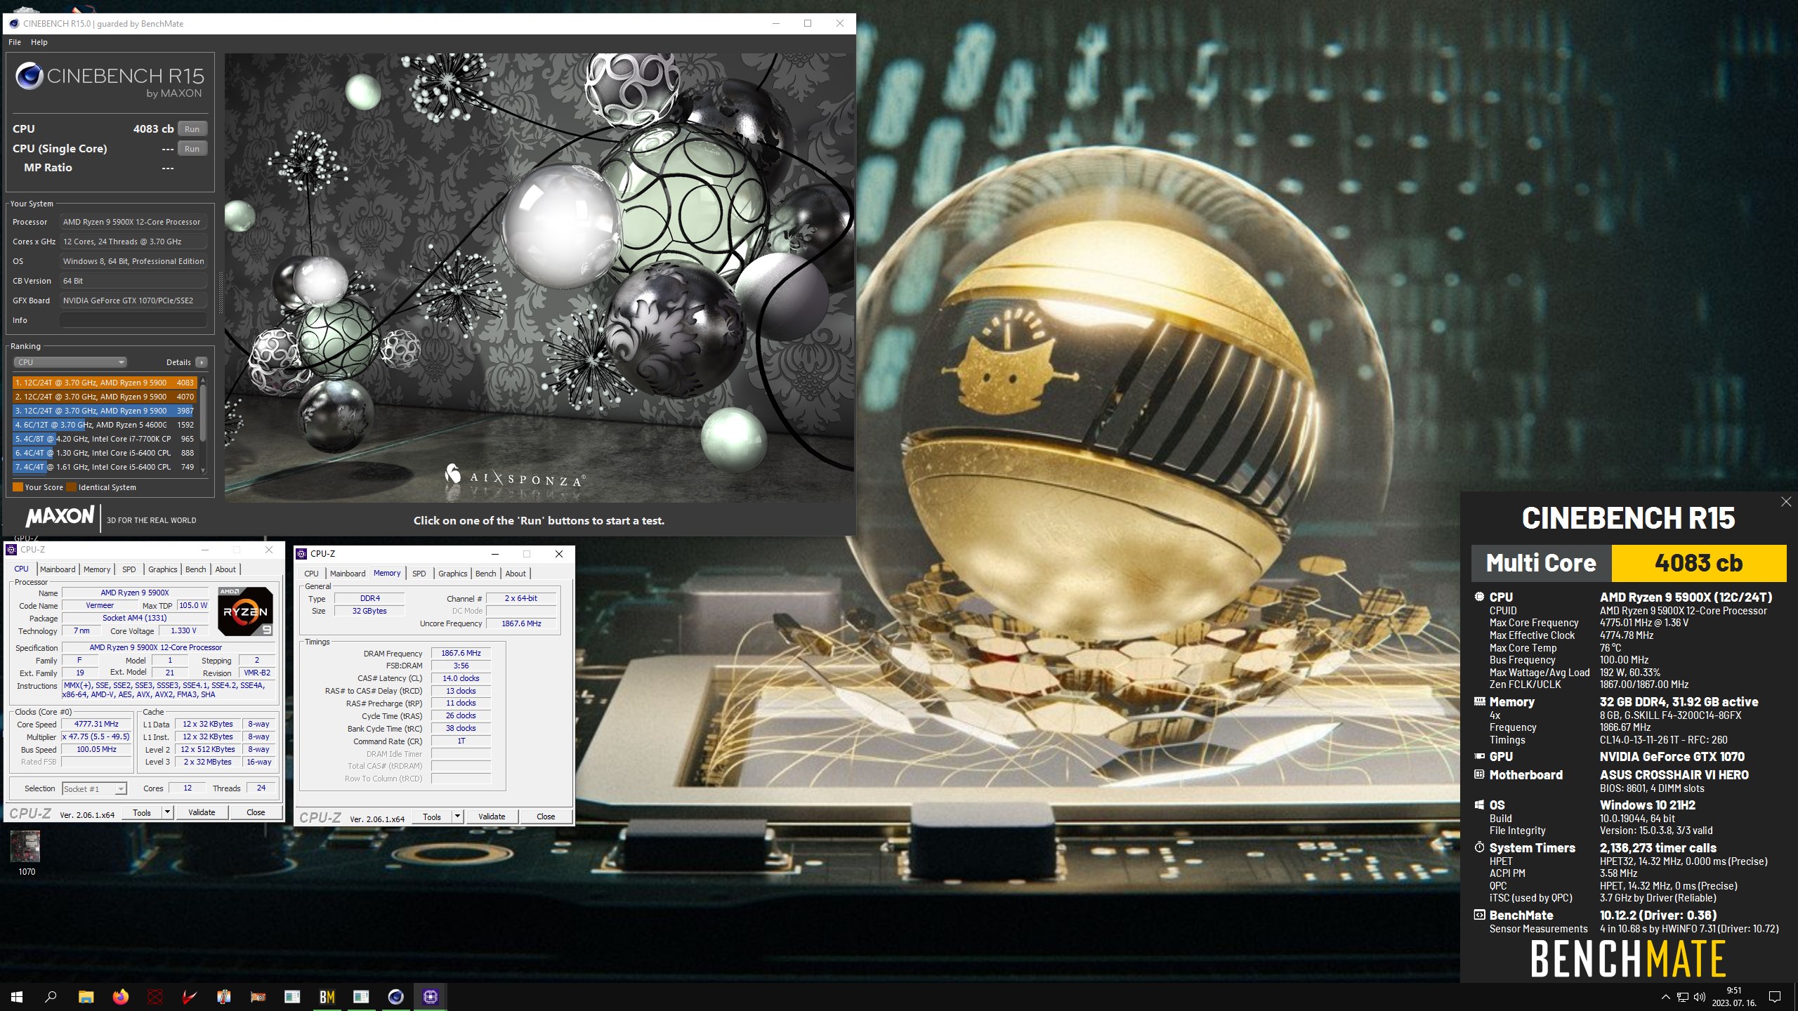This screenshot has width=1798, height=1011.
Task: Switch to Cinebench sphere taskbar icon
Action: pyautogui.click(x=395, y=996)
